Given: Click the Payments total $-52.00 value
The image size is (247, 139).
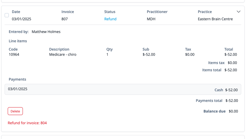Looking at the screenshot, I should pos(231,101).
